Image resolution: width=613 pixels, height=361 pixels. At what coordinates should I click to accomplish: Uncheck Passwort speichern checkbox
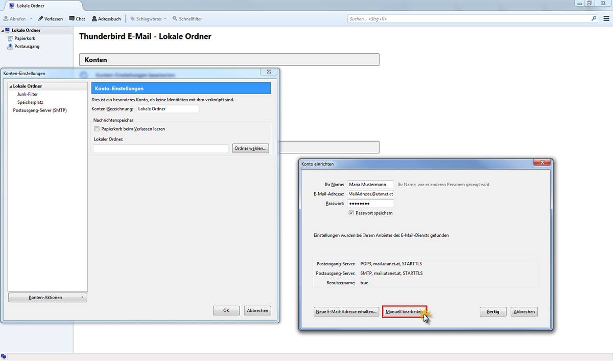click(x=351, y=213)
